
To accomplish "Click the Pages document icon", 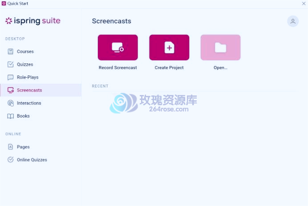I will click(x=10, y=147).
